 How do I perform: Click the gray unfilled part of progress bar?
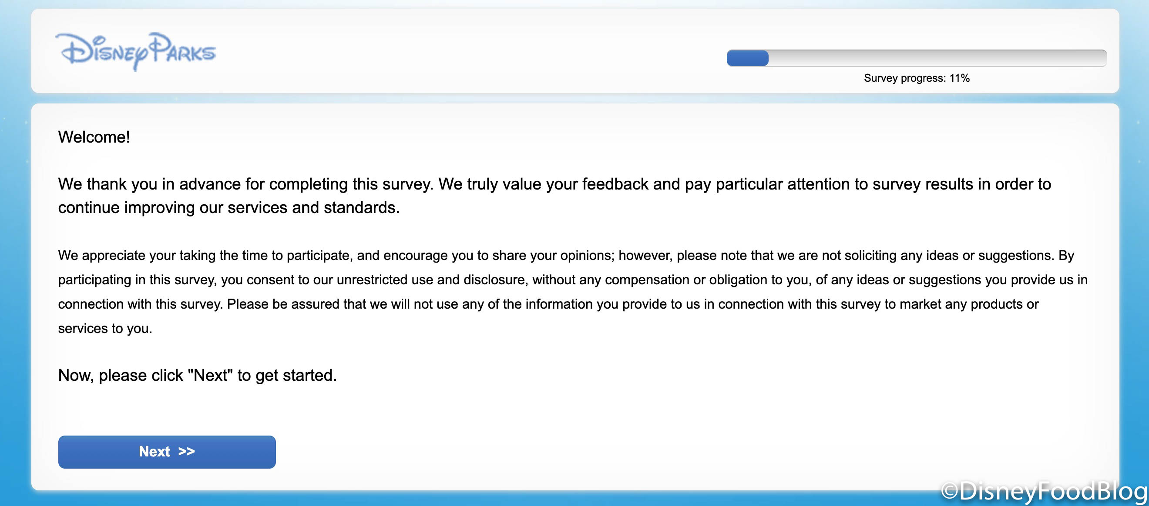pyautogui.click(x=937, y=58)
